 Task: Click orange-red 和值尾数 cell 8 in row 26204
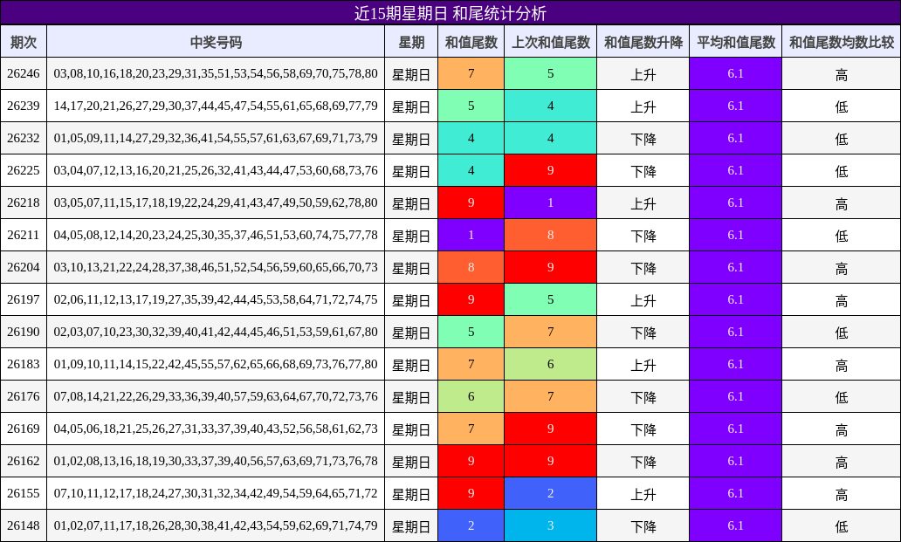471,268
